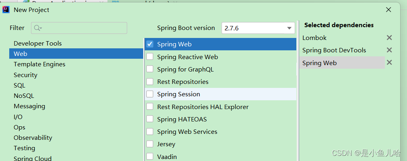
Task: Remove Spring Web from selected dependencies
Action: click(x=389, y=63)
